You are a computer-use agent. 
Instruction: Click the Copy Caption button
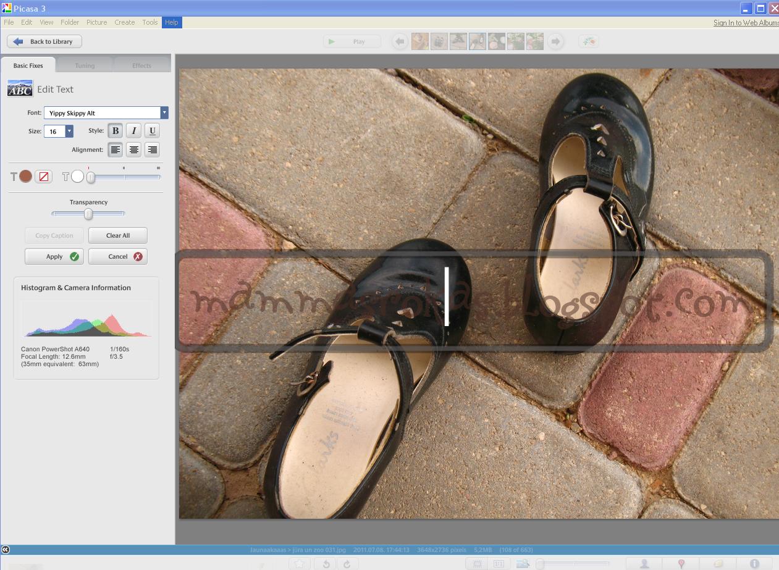coord(54,235)
